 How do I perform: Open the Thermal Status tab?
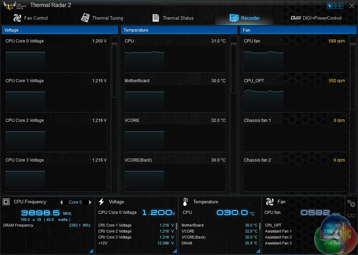pyautogui.click(x=173, y=18)
